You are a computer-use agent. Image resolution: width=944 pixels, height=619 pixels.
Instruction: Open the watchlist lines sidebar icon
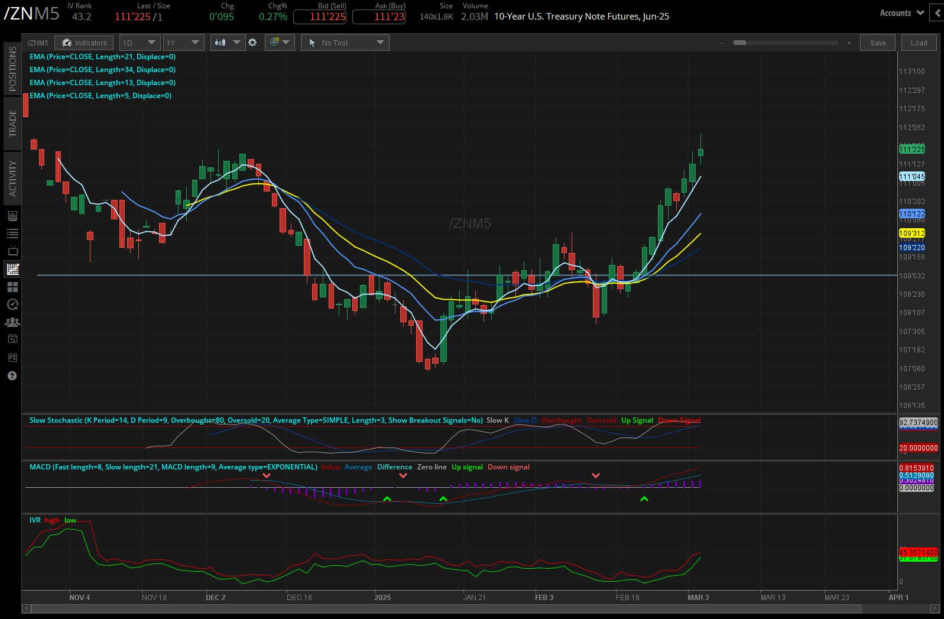pyautogui.click(x=12, y=234)
